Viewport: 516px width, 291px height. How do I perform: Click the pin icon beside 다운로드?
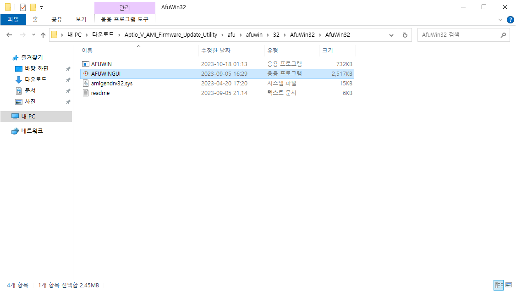68,80
